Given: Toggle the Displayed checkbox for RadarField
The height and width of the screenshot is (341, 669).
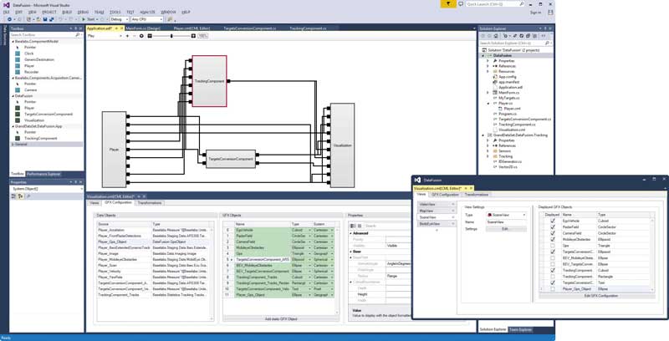Looking at the screenshot, I should click(551, 228).
